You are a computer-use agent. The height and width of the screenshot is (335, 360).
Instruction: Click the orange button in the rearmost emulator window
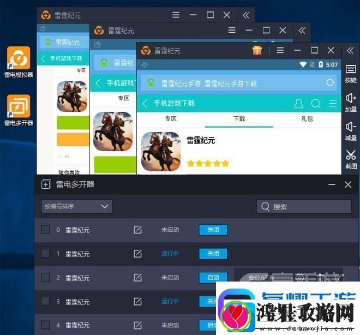[x=73, y=139]
